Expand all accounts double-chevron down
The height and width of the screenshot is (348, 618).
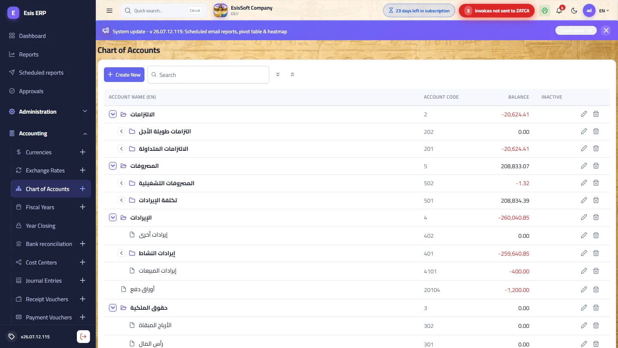click(x=278, y=74)
